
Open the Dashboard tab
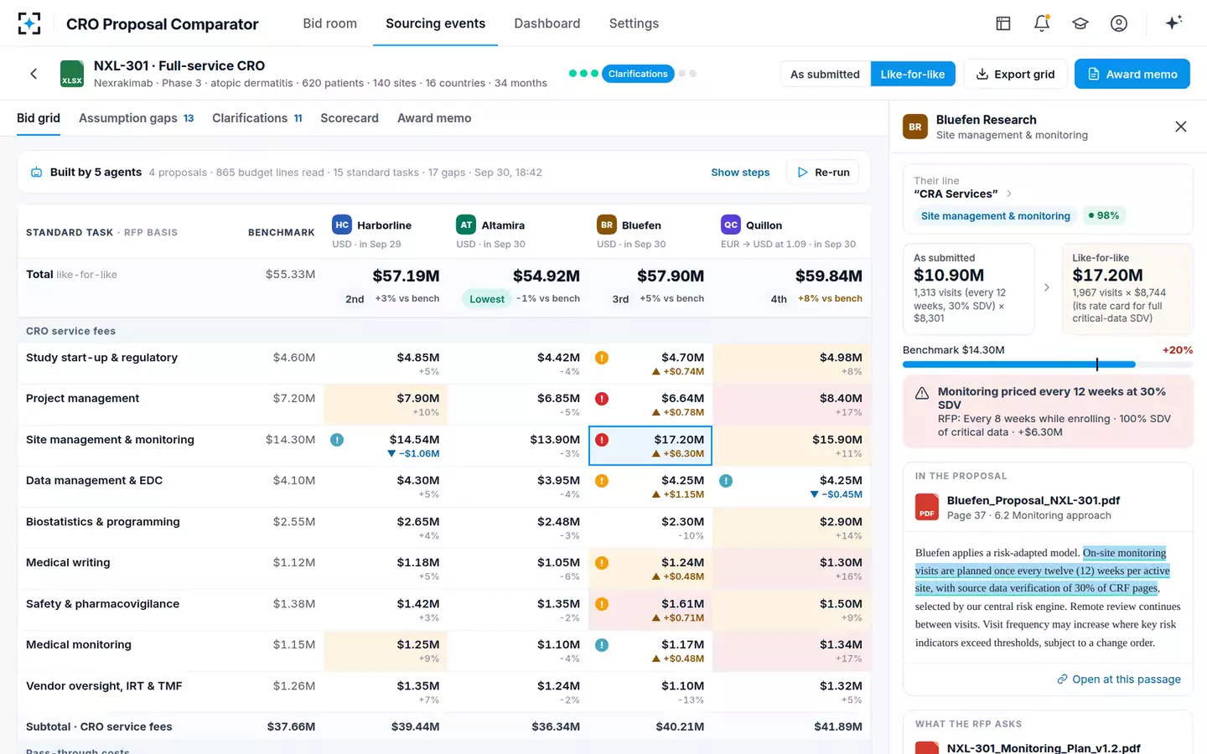pyautogui.click(x=547, y=23)
